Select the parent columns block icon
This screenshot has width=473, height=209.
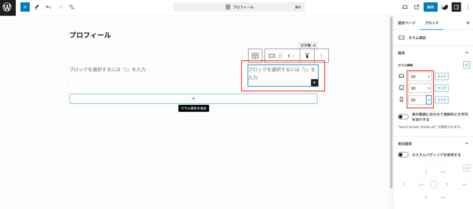point(255,56)
